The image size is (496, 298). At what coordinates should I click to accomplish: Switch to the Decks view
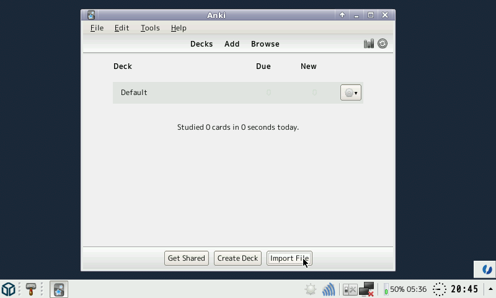tap(201, 44)
